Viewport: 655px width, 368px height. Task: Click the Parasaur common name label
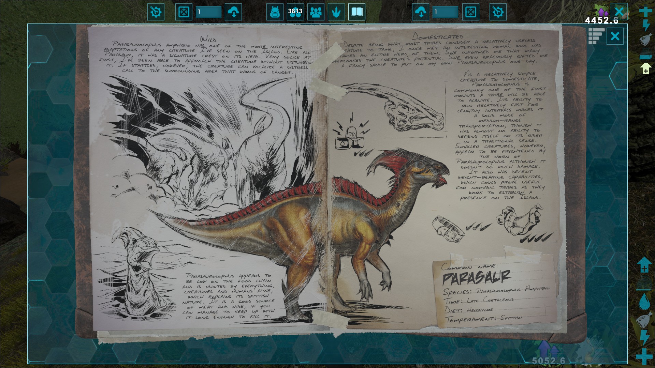[476, 277]
